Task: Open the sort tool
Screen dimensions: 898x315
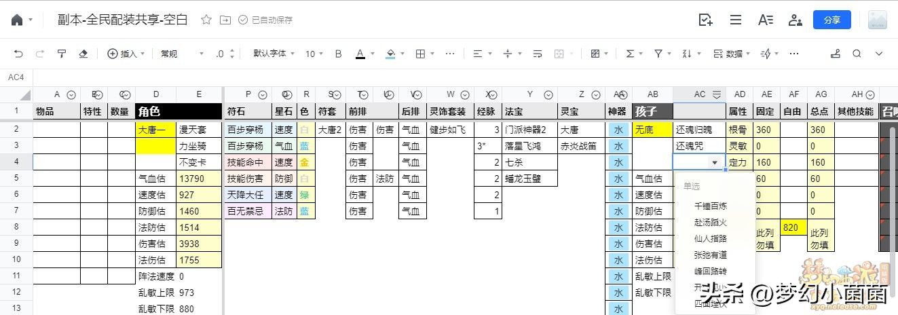Action: point(686,54)
